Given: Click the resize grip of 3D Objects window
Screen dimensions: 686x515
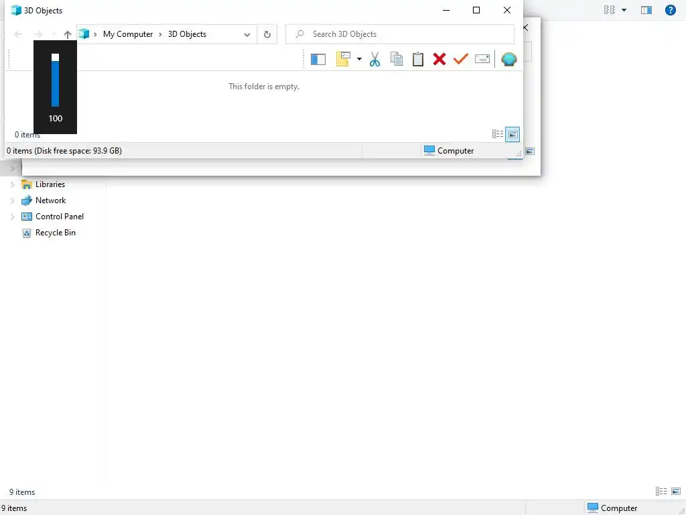Looking at the screenshot, I should pyautogui.click(x=519, y=154).
